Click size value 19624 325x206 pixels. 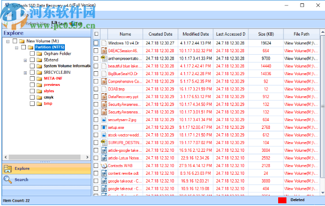[x=266, y=43]
